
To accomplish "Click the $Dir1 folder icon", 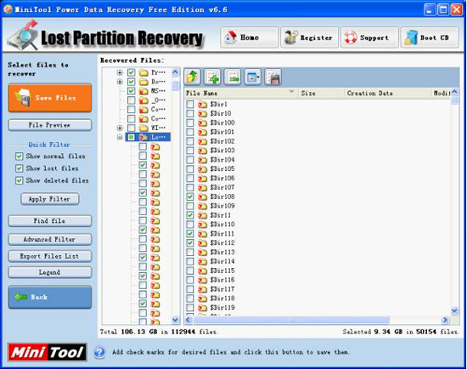I will pos(203,105).
